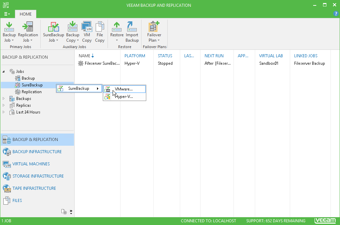Choose Hyper-V... in the submenu

125,97
